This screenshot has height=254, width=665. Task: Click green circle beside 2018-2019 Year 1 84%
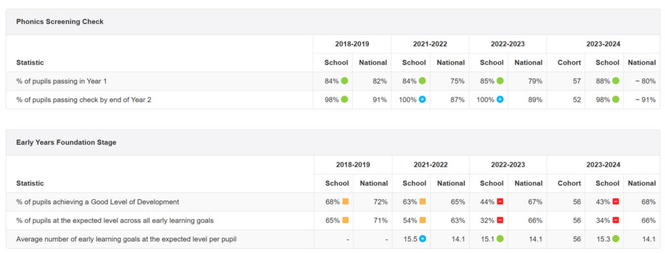pyautogui.click(x=344, y=81)
